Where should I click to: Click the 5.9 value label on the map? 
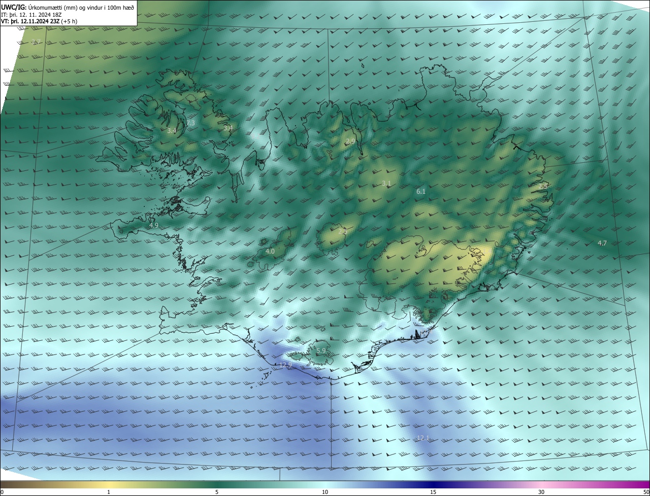pyautogui.click(x=321, y=350)
